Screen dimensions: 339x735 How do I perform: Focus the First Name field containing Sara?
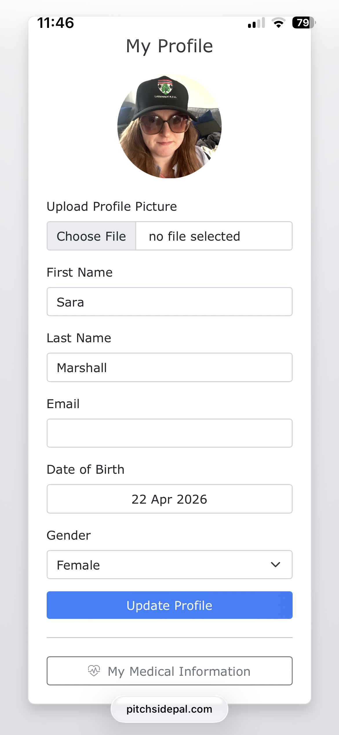click(x=170, y=302)
